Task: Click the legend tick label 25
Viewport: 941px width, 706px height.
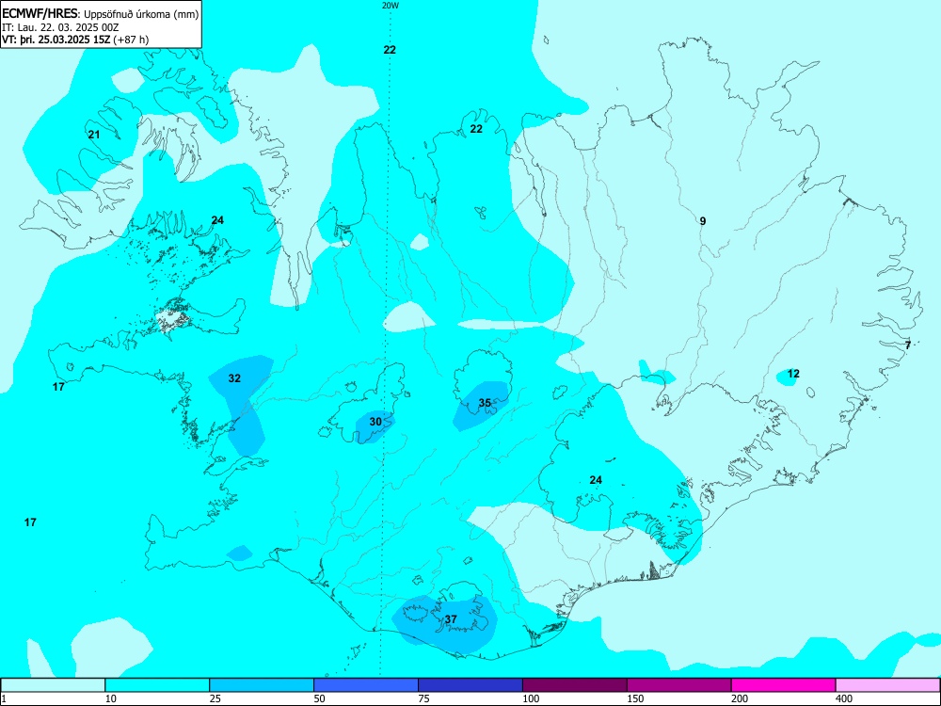Action: pyautogui.click(x=215, y=698)
